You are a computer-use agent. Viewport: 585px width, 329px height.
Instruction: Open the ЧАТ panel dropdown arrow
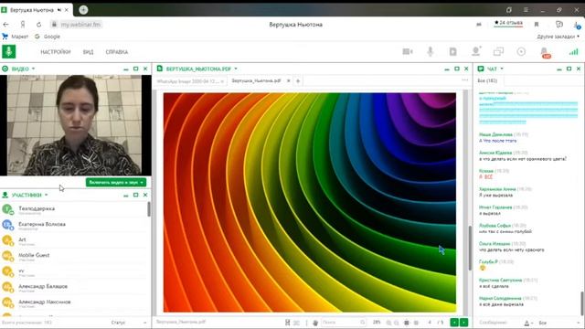[502, 69]
